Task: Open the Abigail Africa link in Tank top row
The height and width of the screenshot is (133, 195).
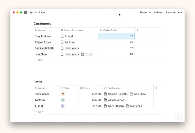Action: [116, 100]
